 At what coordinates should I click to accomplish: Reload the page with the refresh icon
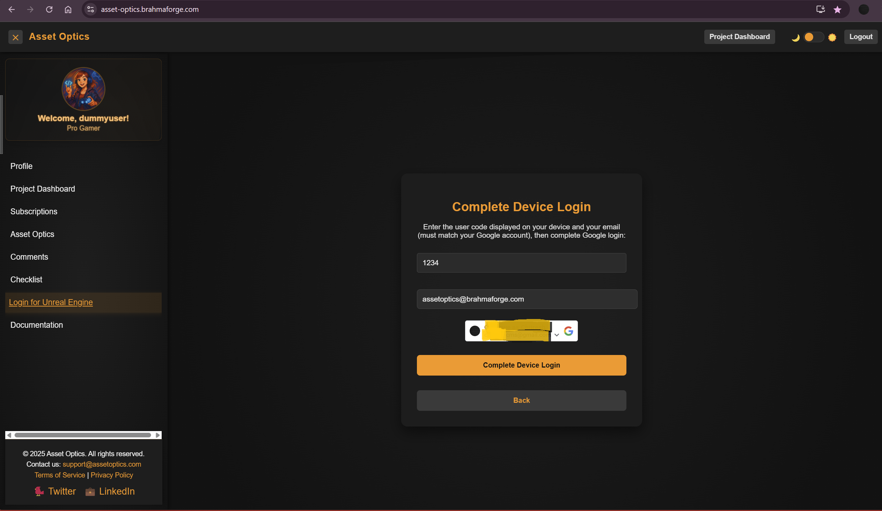point(49,9)
